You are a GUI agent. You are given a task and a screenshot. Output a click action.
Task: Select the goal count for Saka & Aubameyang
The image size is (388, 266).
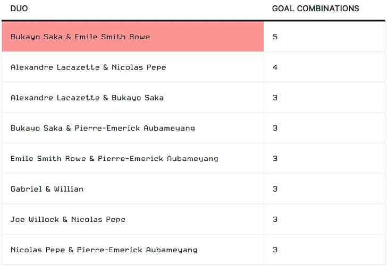pos(275,128)
